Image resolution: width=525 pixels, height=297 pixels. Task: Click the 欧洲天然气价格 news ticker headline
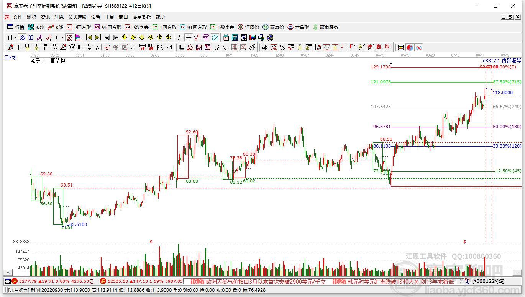coord(266,282)
